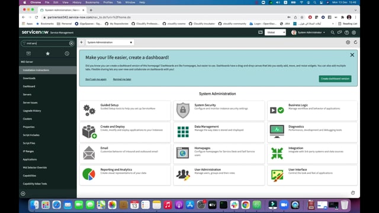Open the User Administration people icon
This screenshot has width=379, height=213.
click(183, 175)
